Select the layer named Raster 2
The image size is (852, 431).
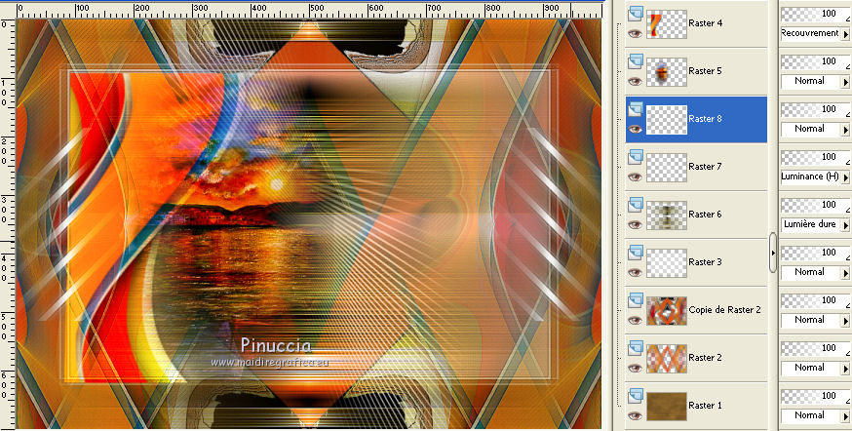tap(706, 358)
